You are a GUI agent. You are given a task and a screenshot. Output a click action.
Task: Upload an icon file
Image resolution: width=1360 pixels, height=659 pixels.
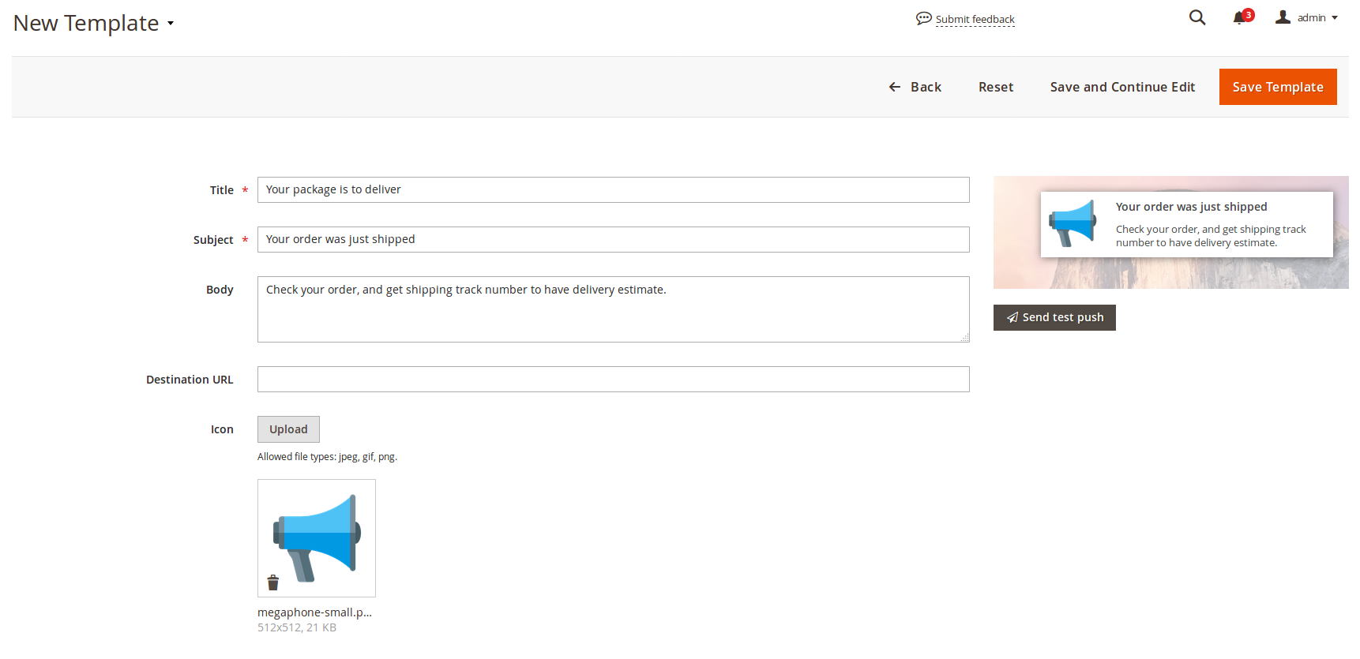point(288,429)
